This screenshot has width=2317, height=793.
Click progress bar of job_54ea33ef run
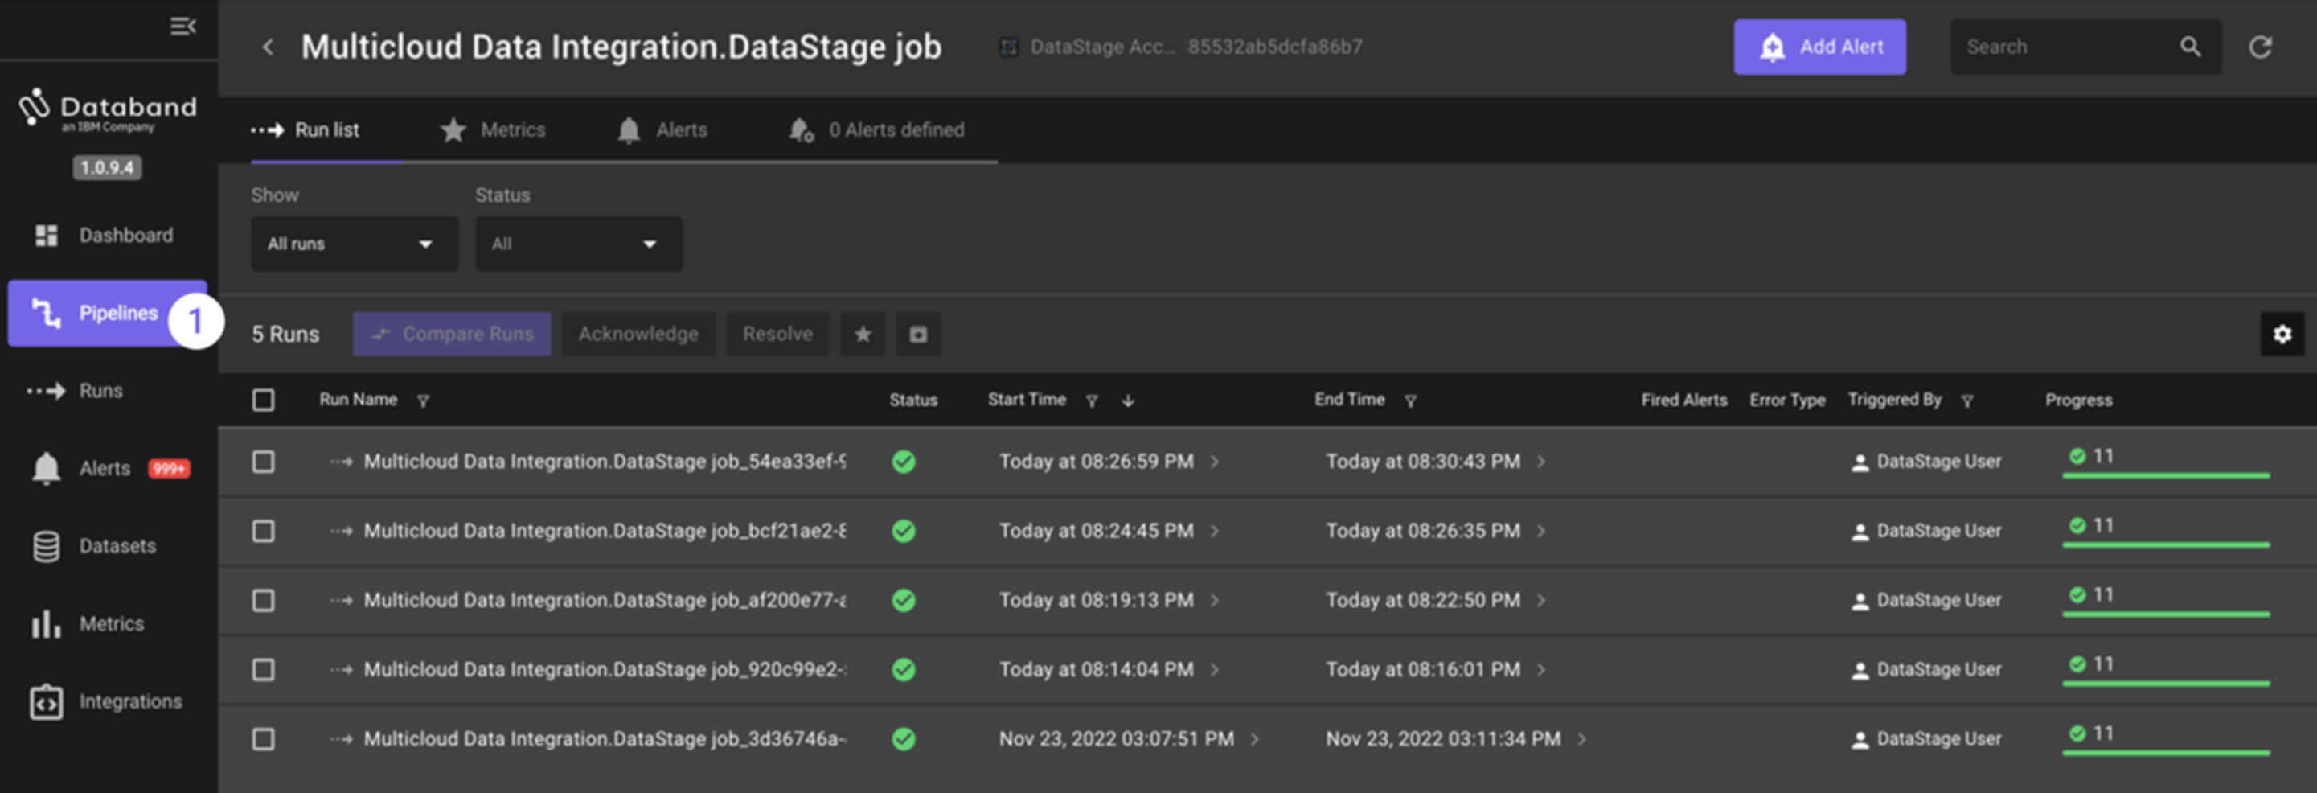pyautogui.click(x=2166, y=475)
